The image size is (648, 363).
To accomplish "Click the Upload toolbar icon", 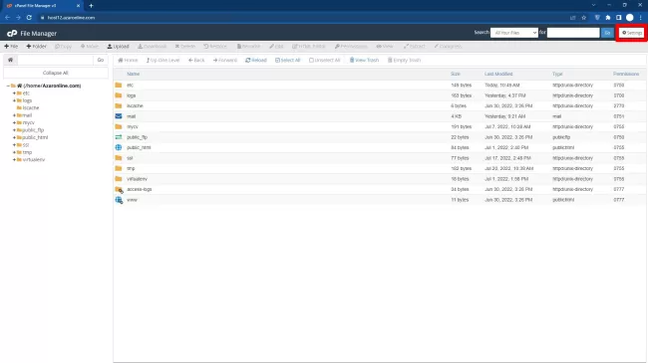I will tap(119, 46).
